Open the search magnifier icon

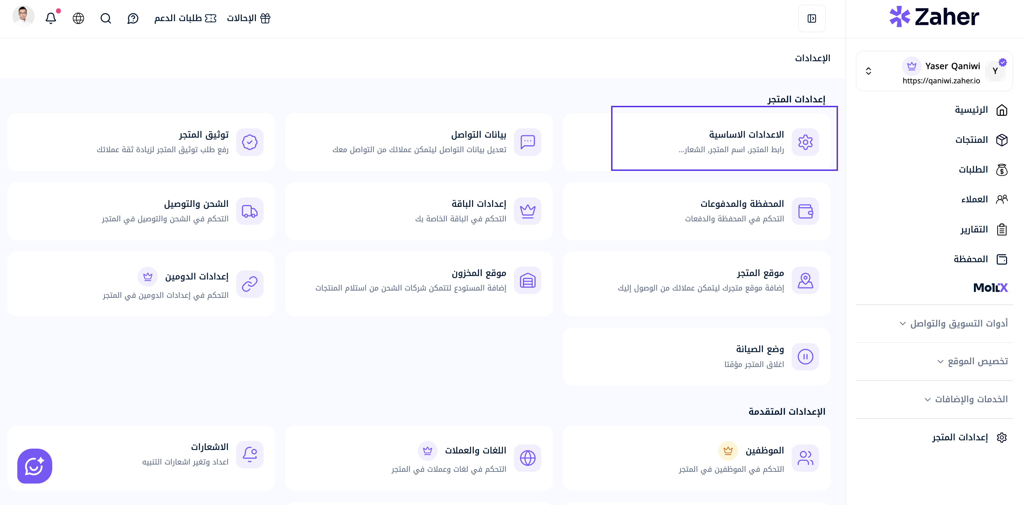[105, 18]
